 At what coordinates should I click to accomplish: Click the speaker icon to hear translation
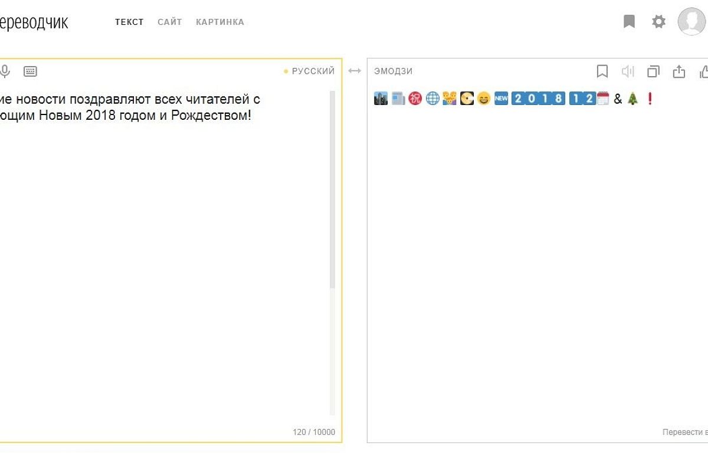coord(628,71)
